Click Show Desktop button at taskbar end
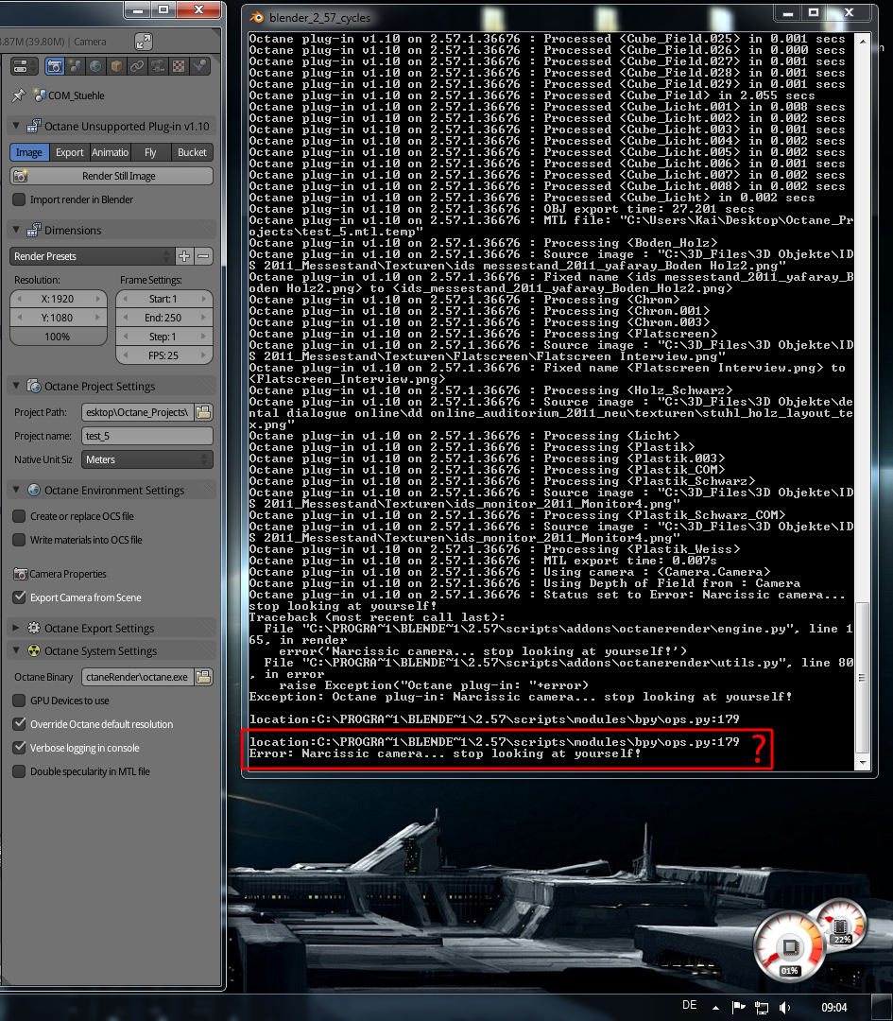893x1021 pixels. coord(882,1008)
